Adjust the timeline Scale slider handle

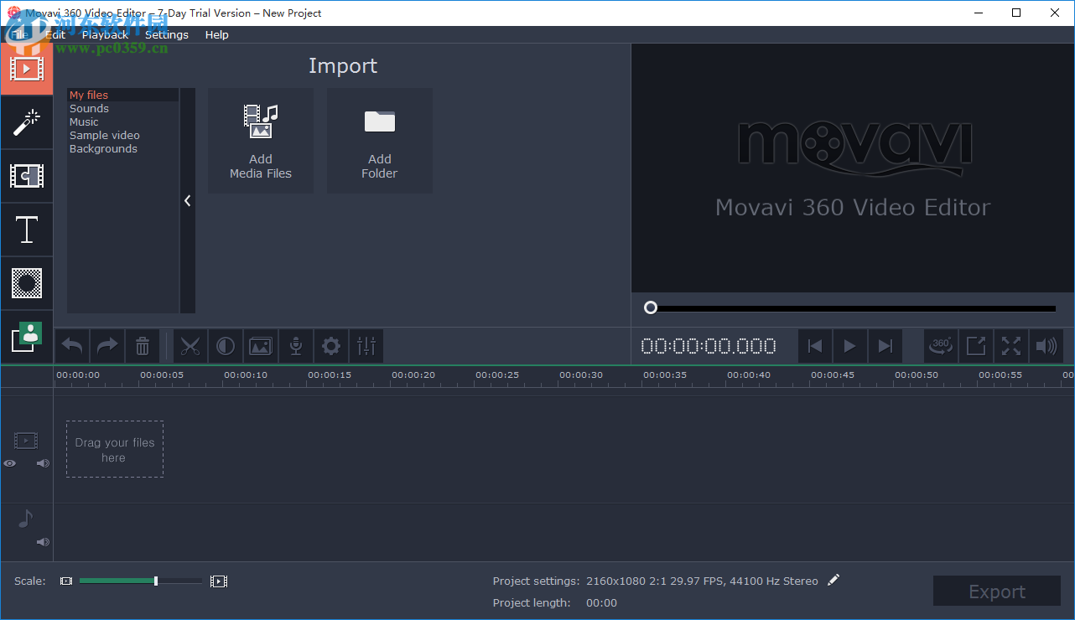[x=155, y=580]
